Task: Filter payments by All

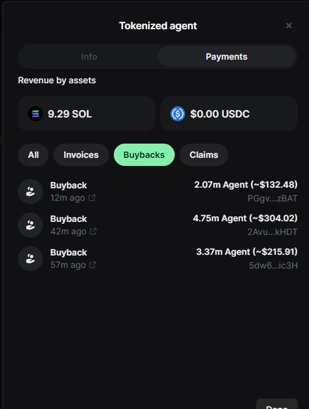Action: (x=33, y=155)
